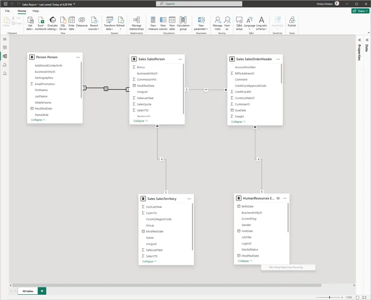The width and height of the screenshot is (371, 300).
Task: Add a Calculation group
Action: [x=183, y=23]
